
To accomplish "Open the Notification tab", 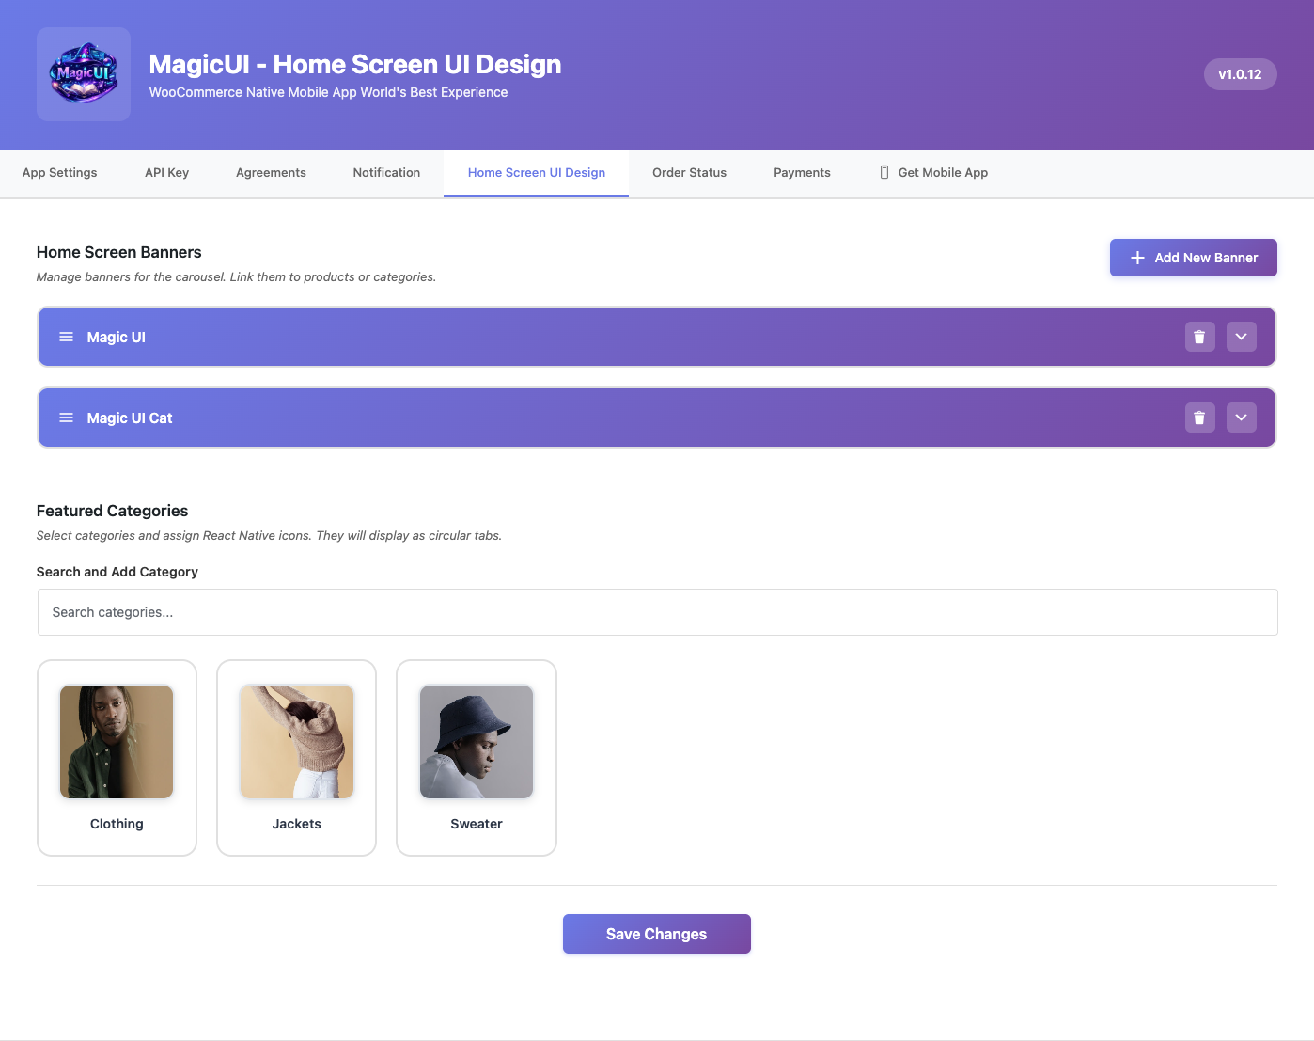I will coord(386,173).
